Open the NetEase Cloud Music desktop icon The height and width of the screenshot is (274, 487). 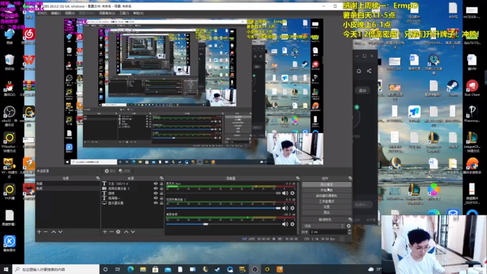coord(29,36)
